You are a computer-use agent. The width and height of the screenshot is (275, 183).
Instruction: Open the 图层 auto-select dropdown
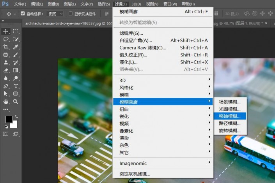(55, 14)
